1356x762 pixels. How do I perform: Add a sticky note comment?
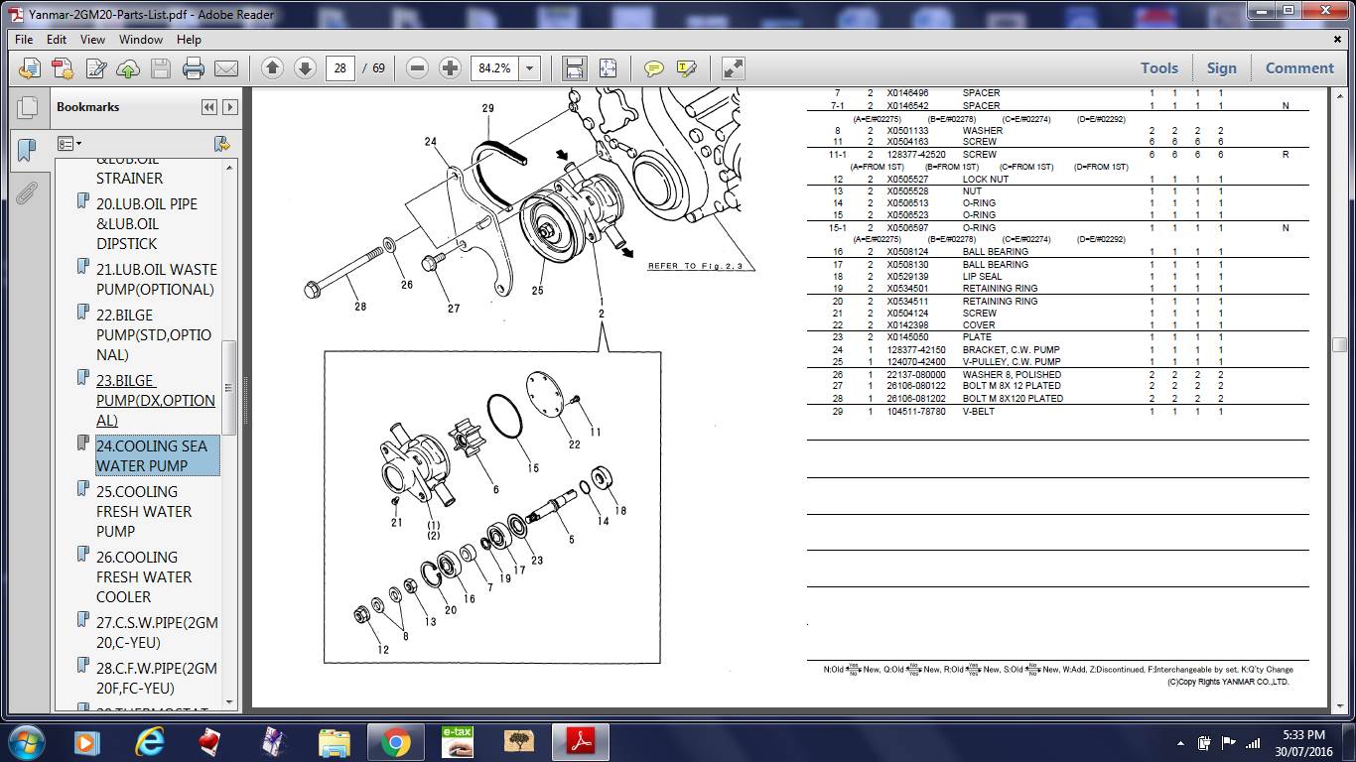[653, 68]
